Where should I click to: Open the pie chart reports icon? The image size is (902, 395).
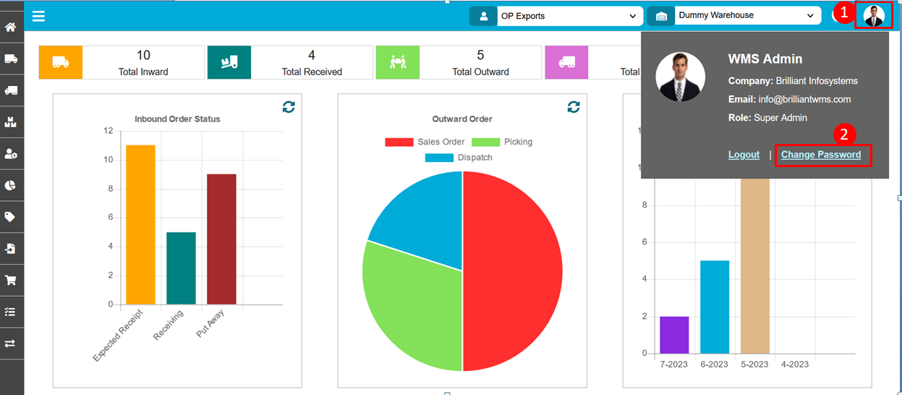(x=11, y=185)
